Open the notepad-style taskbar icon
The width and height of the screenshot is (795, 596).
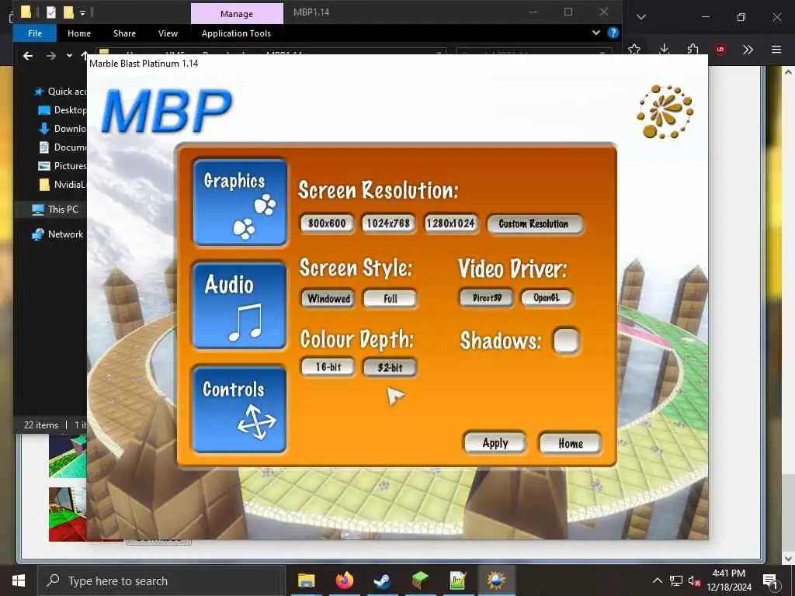click(458, 580)
